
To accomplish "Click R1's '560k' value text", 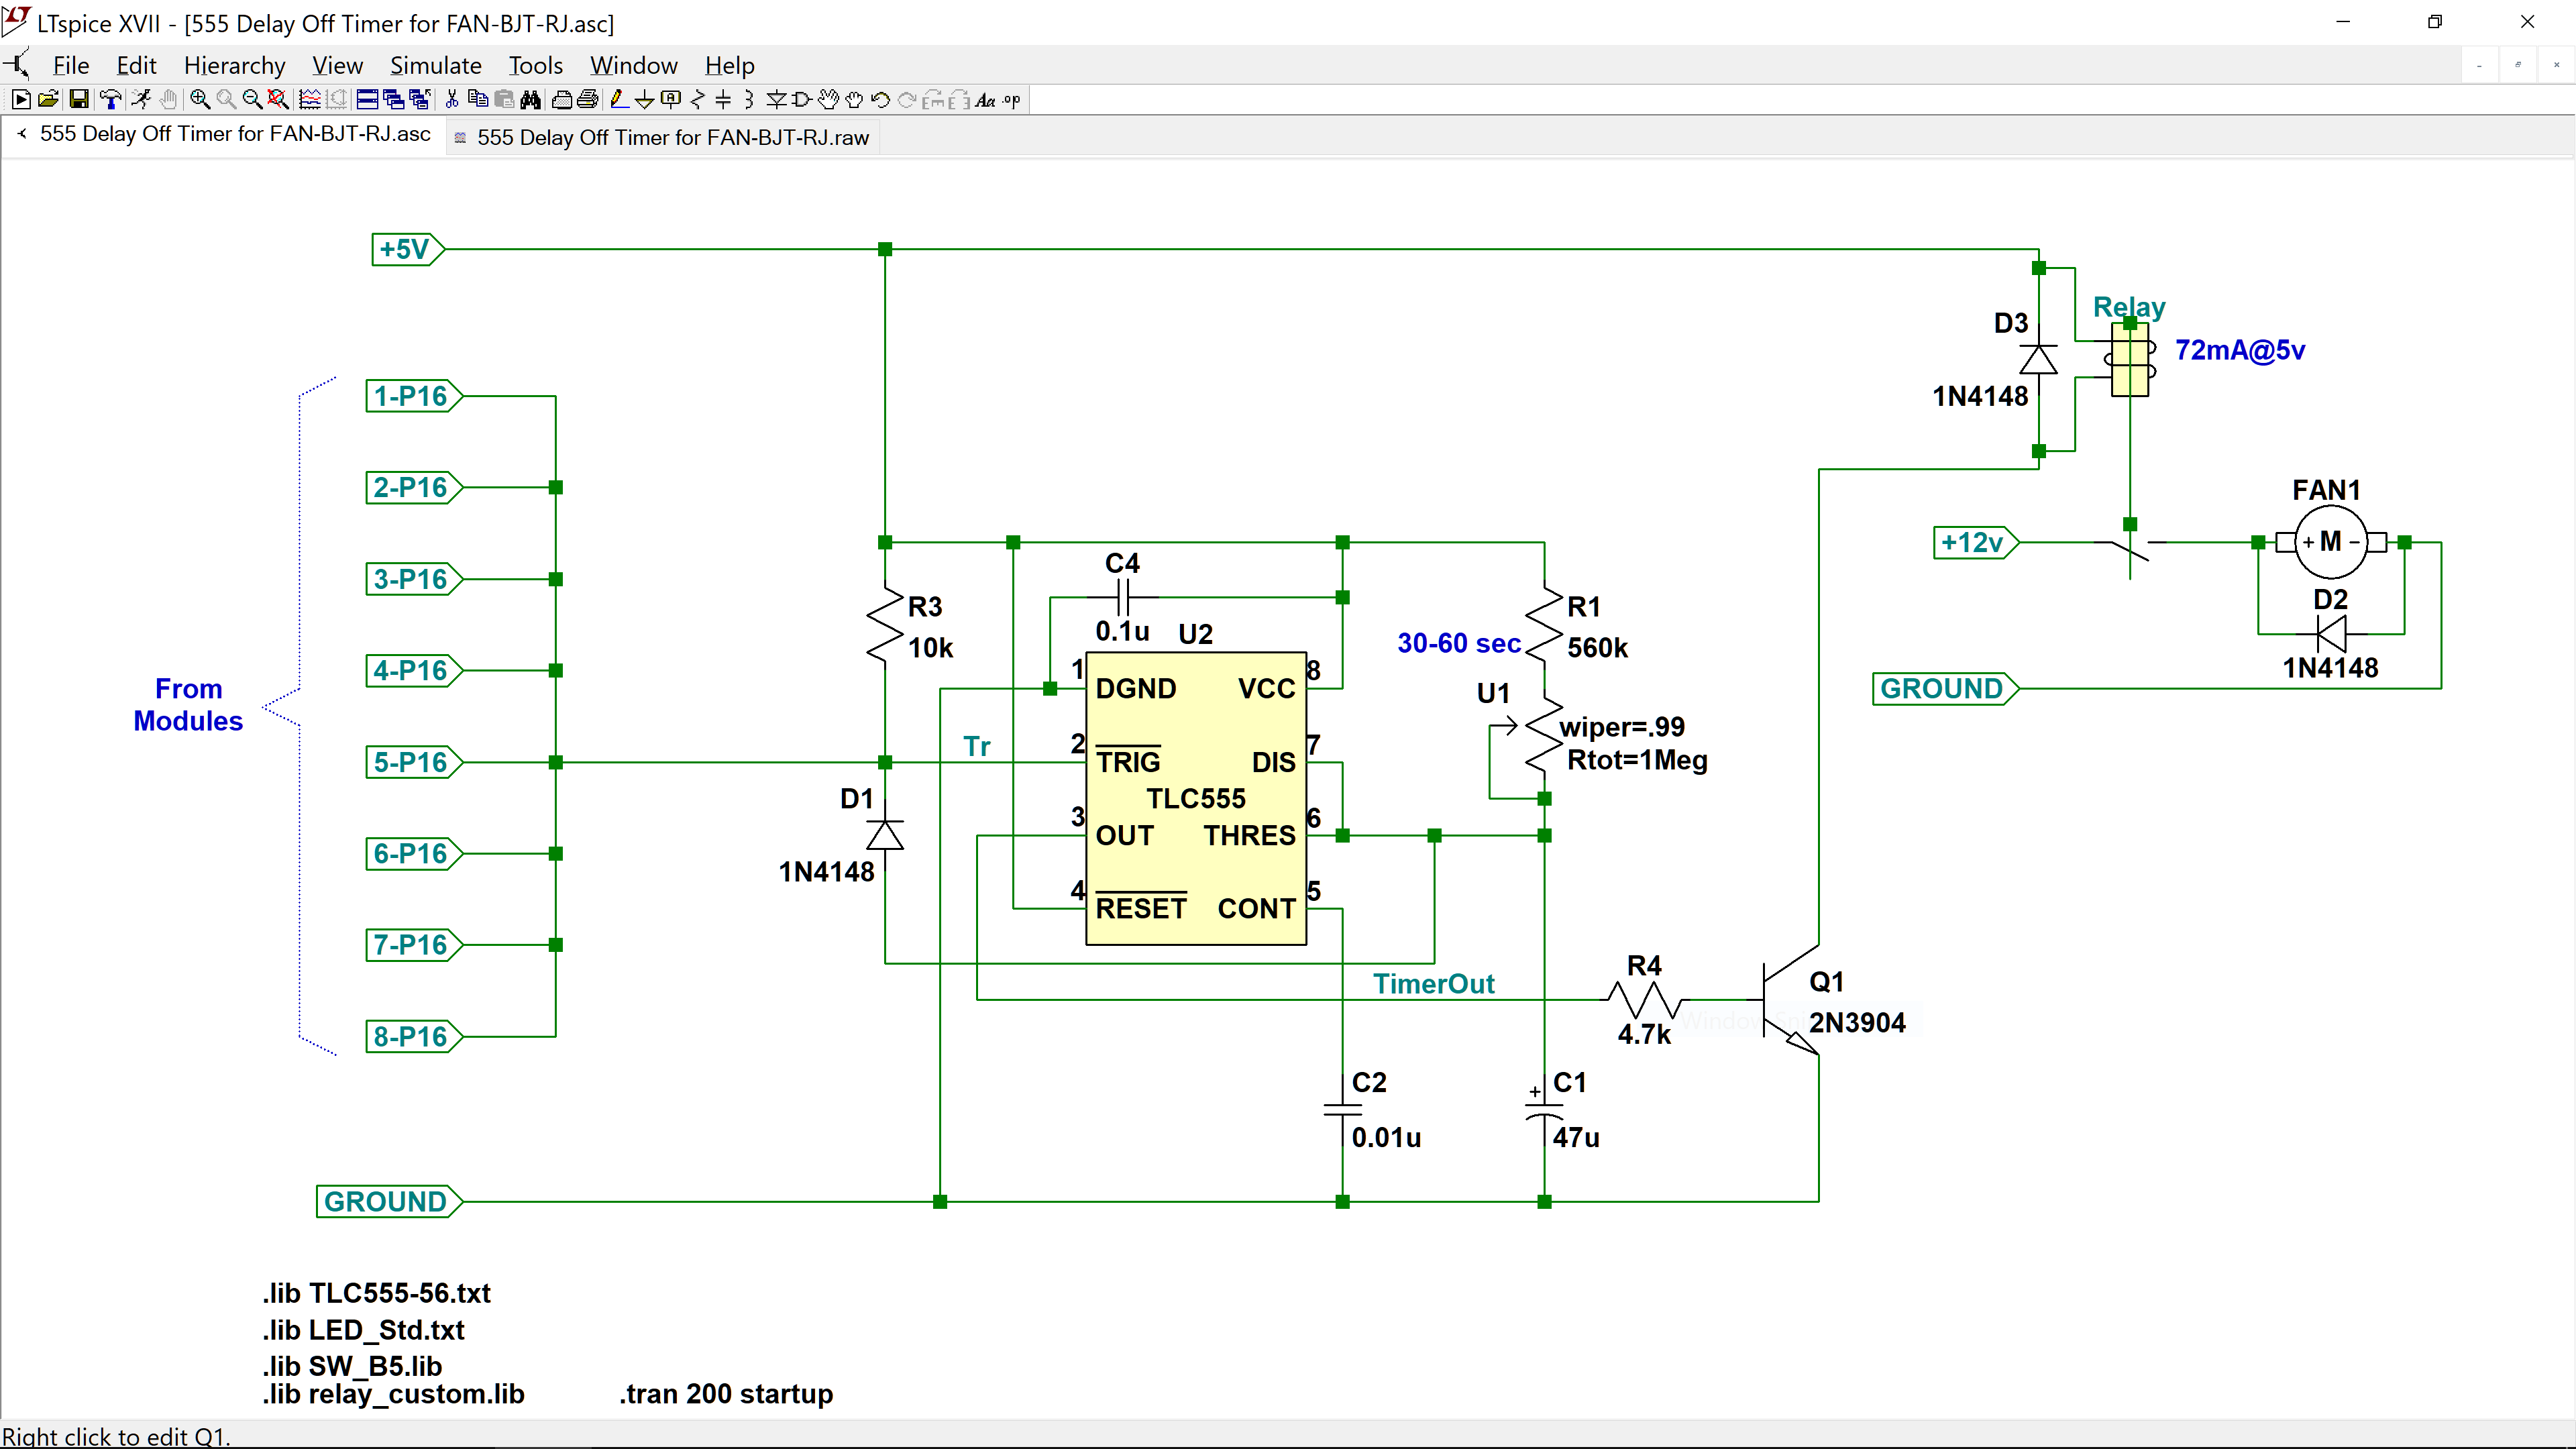I will (1597, 648).
